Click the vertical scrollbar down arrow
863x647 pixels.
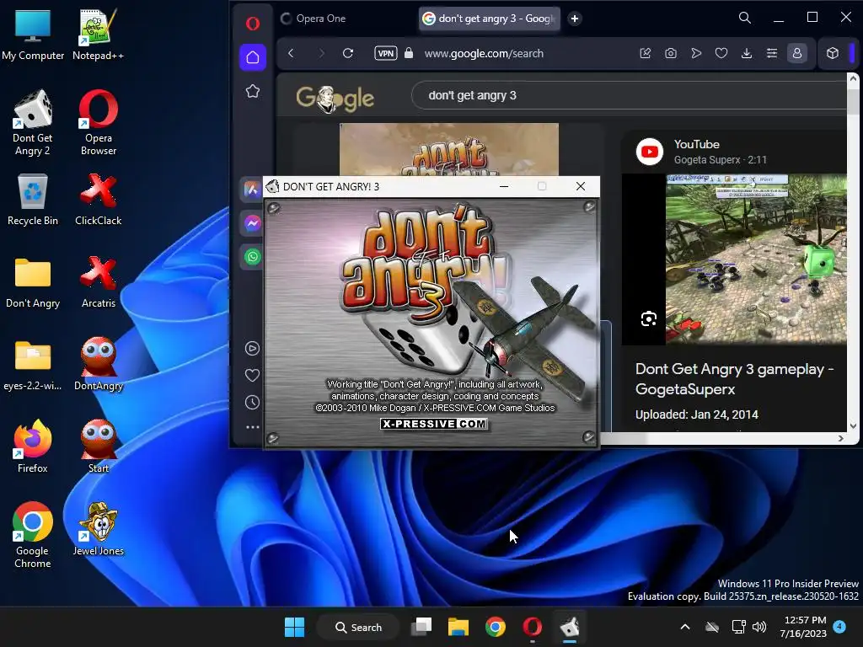(x=853, y=425)
